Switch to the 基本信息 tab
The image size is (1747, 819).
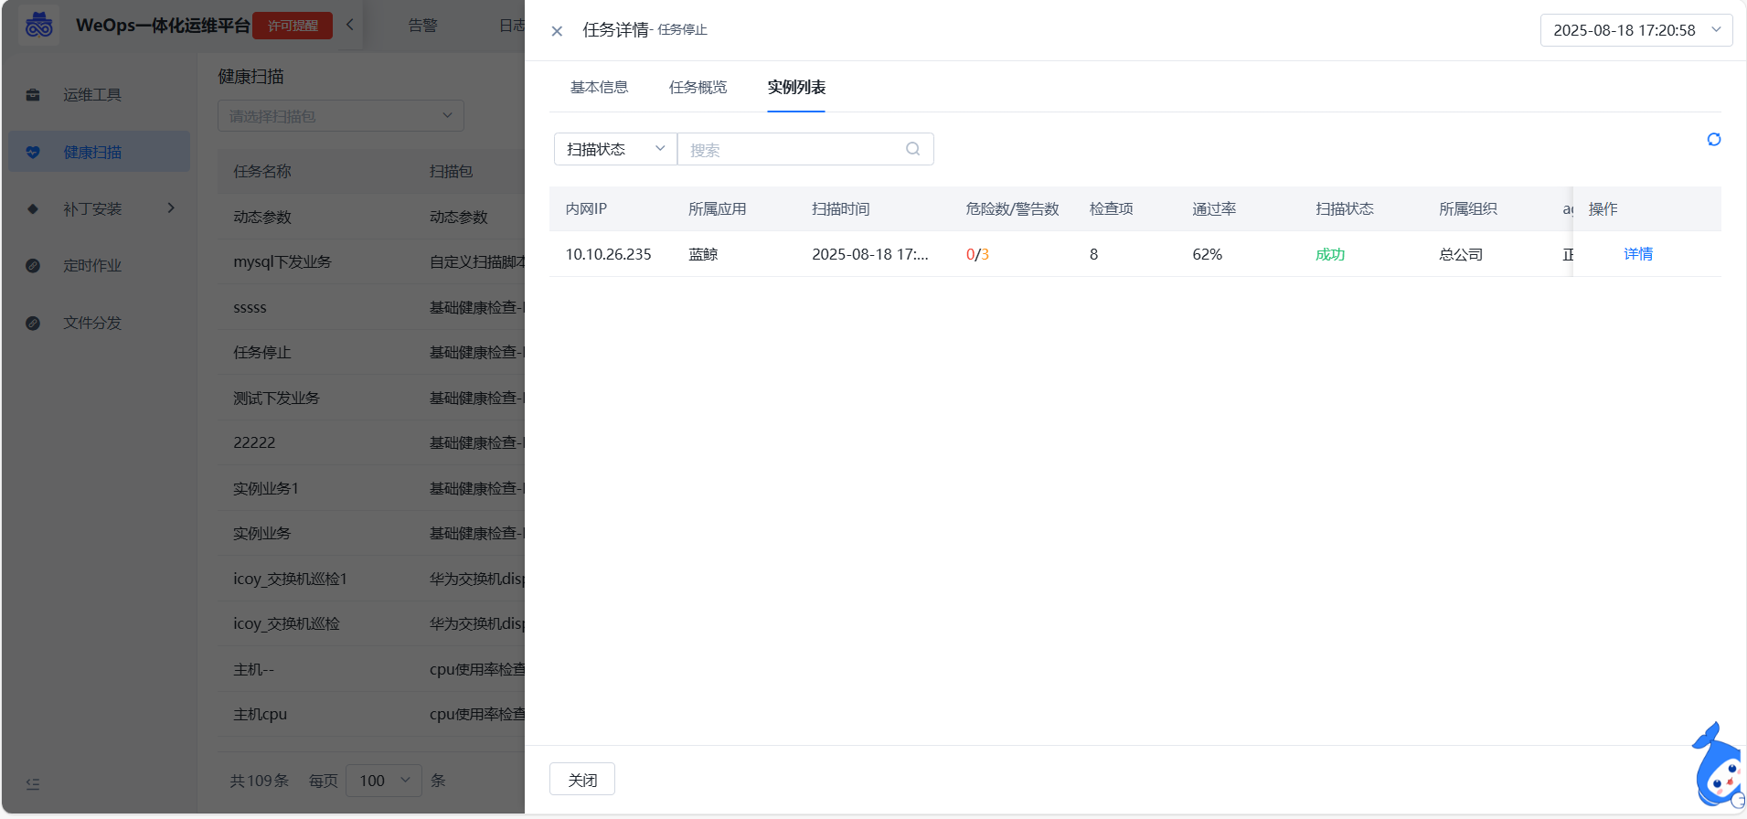coord(599,88)
